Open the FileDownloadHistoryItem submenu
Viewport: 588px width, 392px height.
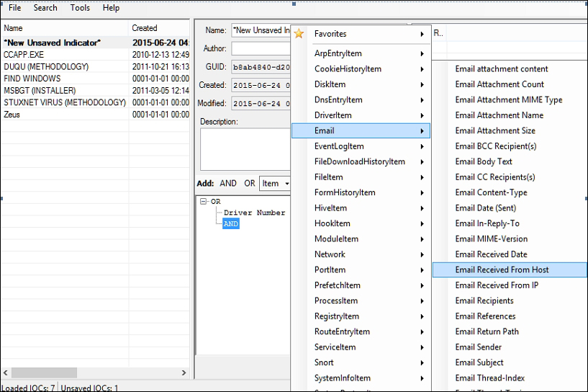click(361, 161)
